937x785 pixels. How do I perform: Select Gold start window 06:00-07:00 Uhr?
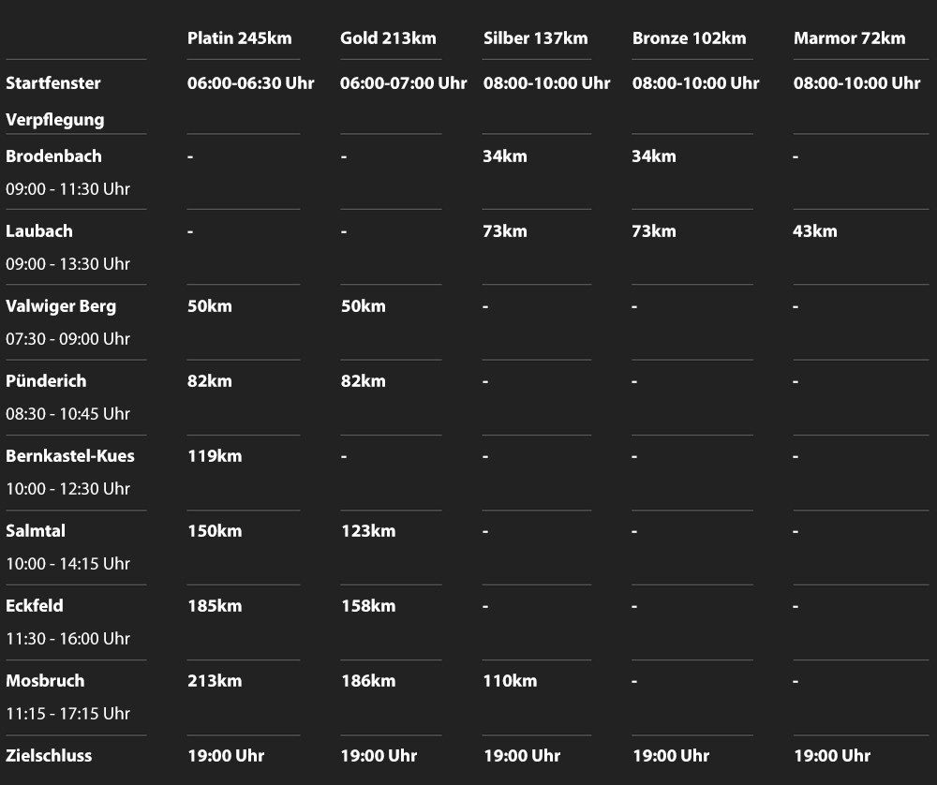click(403, 82)
